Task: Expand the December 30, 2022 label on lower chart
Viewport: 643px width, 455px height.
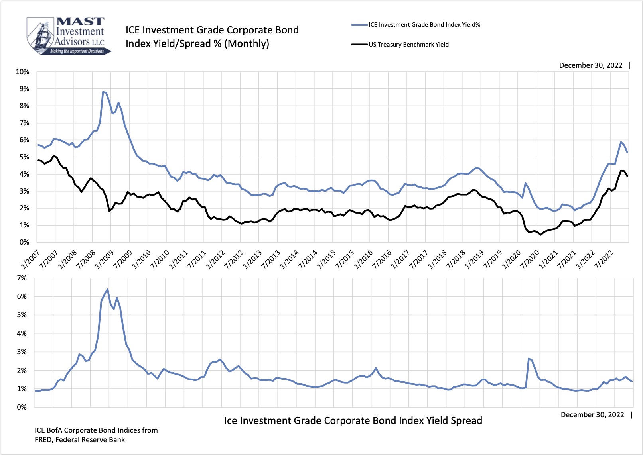Action: tap(592, 415)
